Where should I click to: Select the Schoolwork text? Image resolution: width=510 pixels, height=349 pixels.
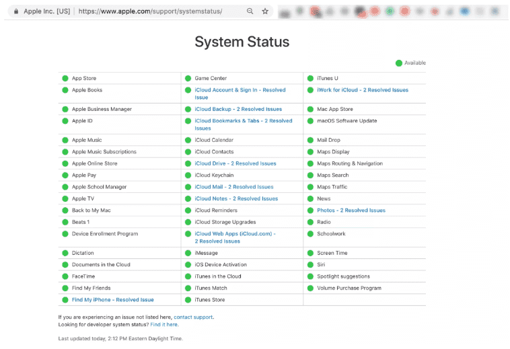click(332, 233)
